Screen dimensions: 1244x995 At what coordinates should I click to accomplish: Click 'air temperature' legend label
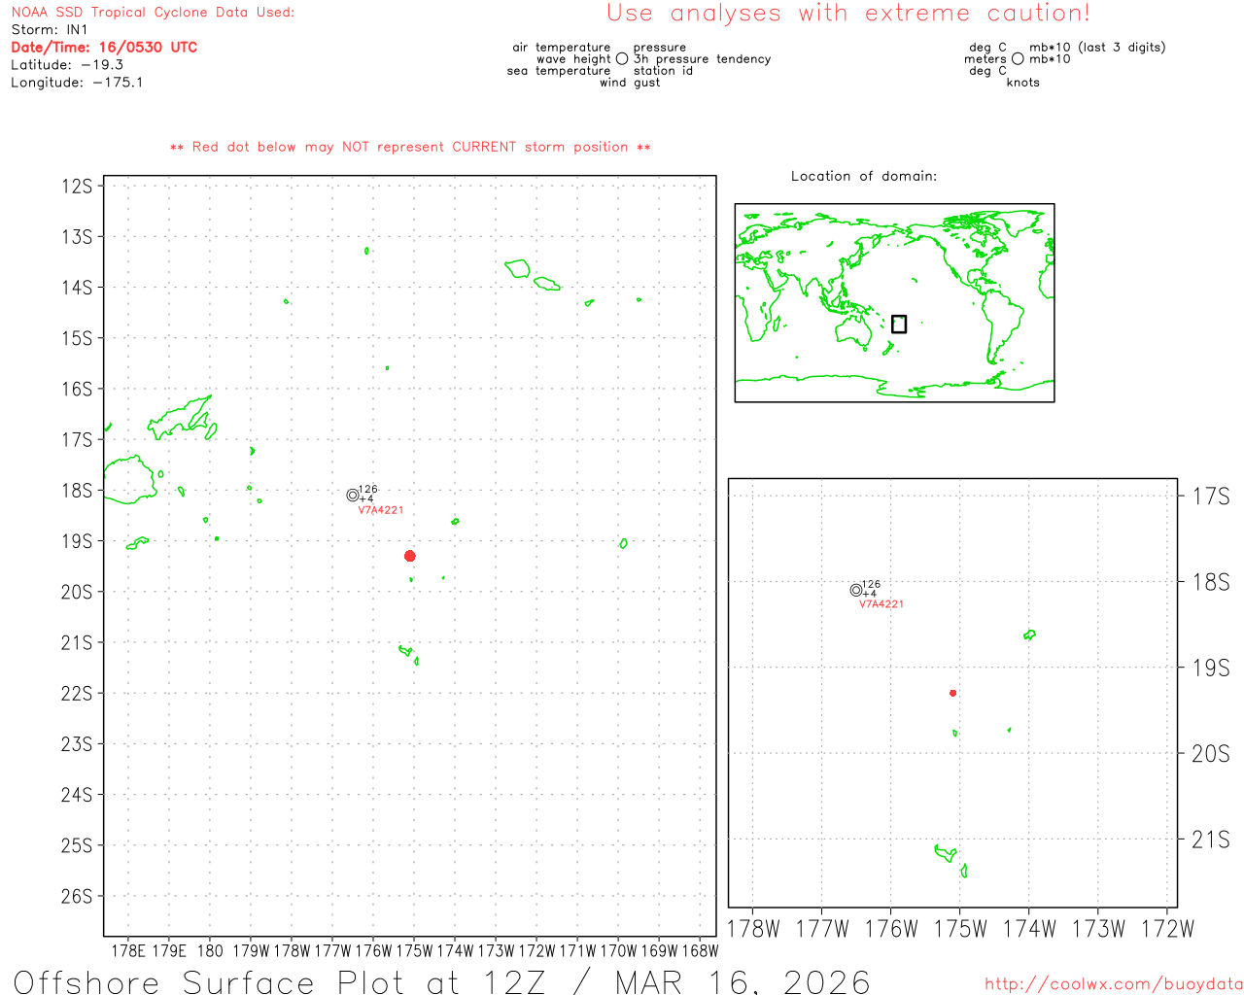(x=562, y=48)
